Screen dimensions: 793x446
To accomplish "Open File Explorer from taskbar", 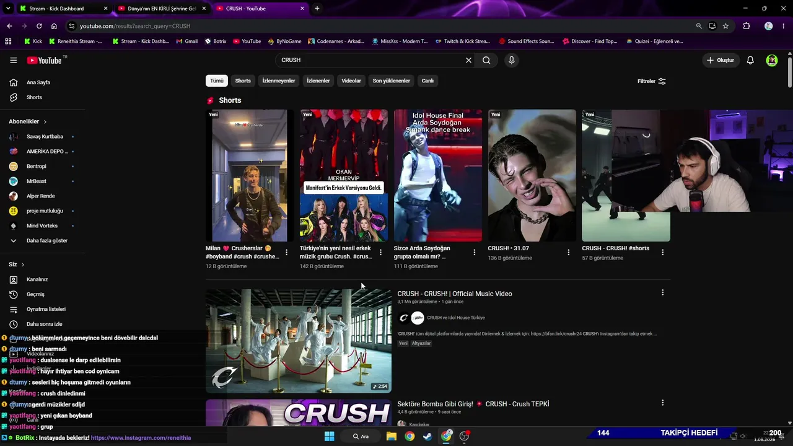I will (x=392, y=436).
